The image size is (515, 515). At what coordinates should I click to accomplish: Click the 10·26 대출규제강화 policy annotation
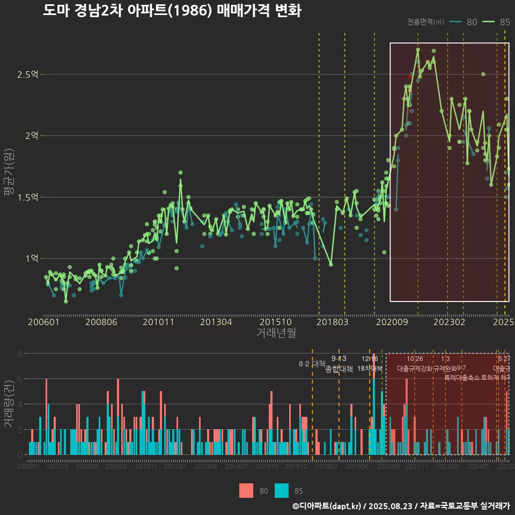415,364
